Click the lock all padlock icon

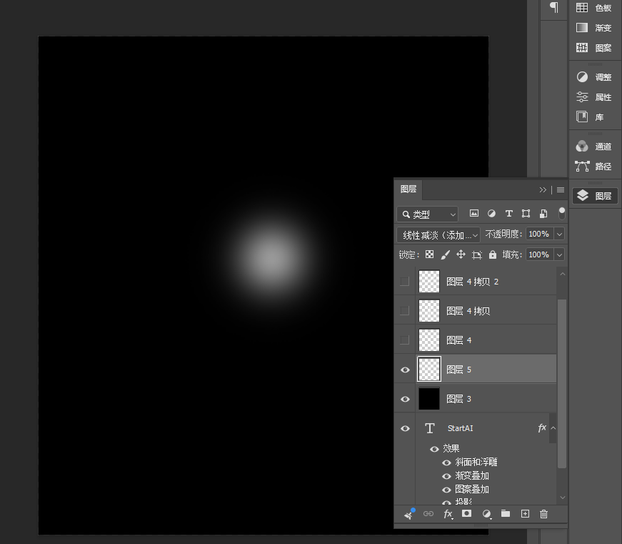pos(493,254)
